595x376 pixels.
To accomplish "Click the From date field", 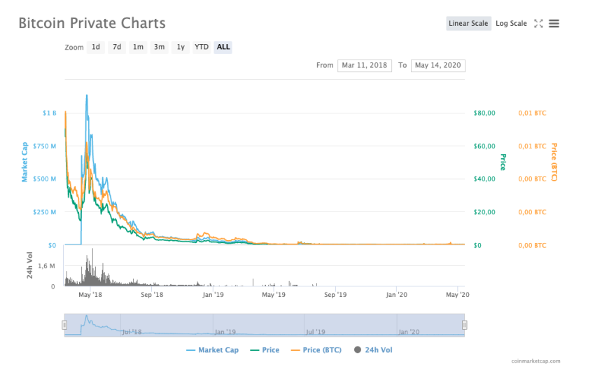I will [x=365, y=65].
